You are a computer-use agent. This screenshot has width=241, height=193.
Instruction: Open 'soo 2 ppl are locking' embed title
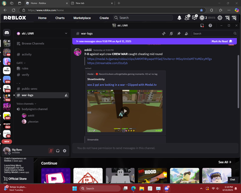pyautogui.click(x=122, y=85)
